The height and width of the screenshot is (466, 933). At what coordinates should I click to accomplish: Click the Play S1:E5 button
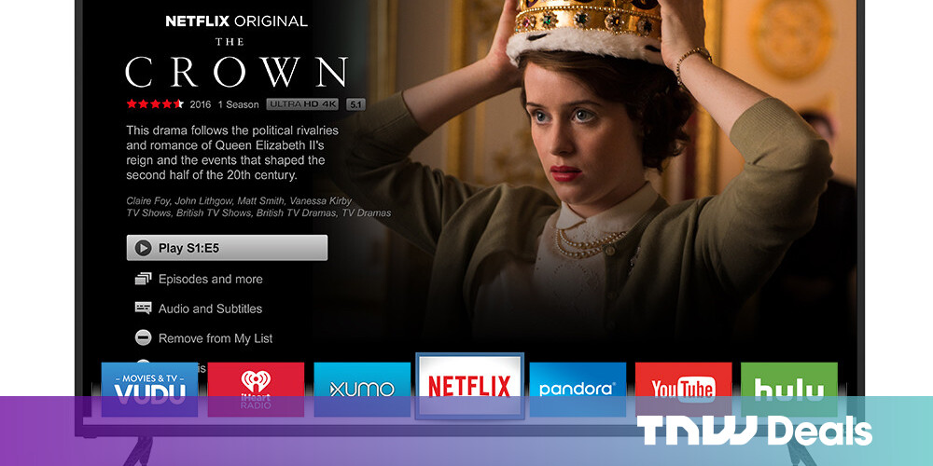pos(227,248)
